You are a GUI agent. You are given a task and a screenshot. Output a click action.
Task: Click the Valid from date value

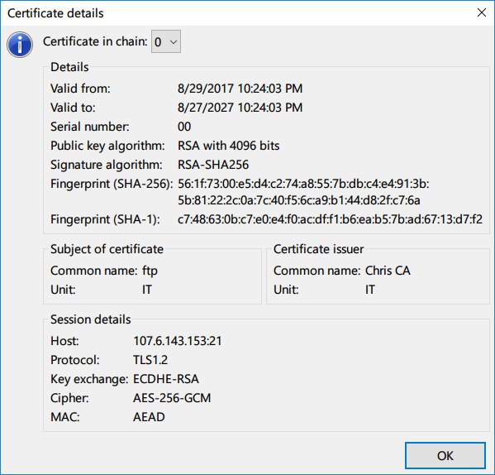tap(240, 89)
